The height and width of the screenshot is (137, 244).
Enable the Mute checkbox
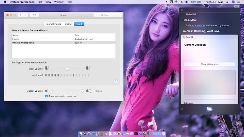(94, 91)
